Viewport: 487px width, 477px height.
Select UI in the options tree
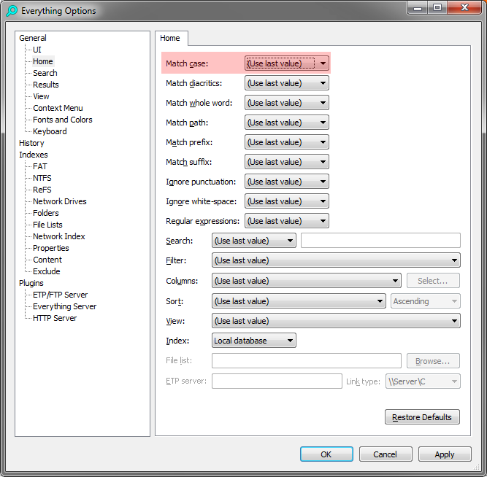37,50
